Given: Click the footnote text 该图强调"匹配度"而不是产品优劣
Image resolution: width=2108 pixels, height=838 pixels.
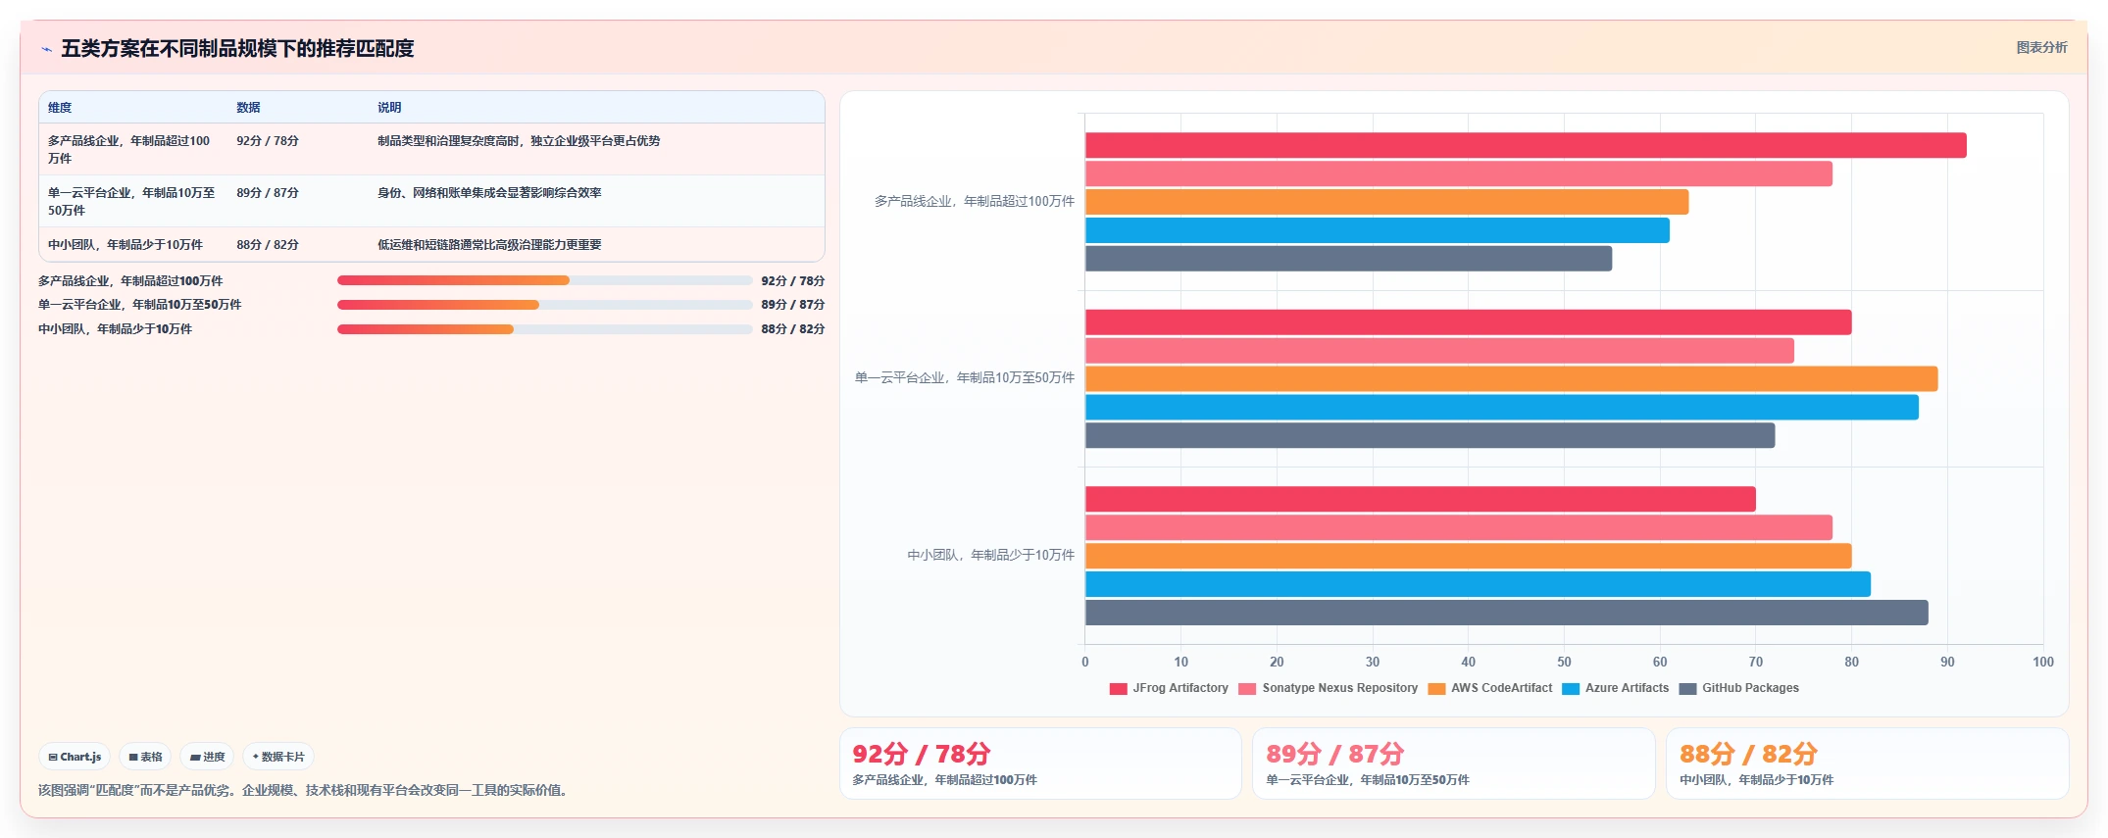Looking at the screenshot, I should point(302,790).
